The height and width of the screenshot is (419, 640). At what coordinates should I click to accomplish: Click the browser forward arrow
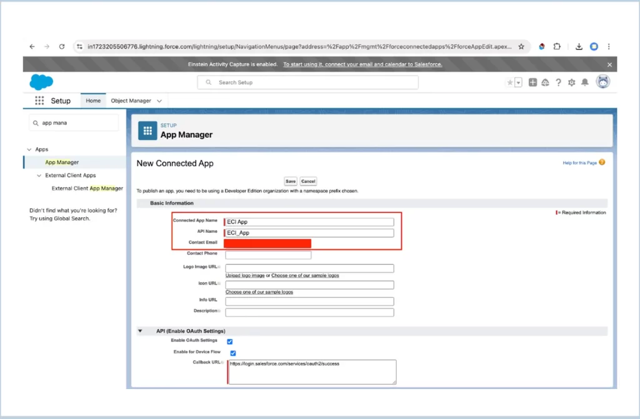47,46
